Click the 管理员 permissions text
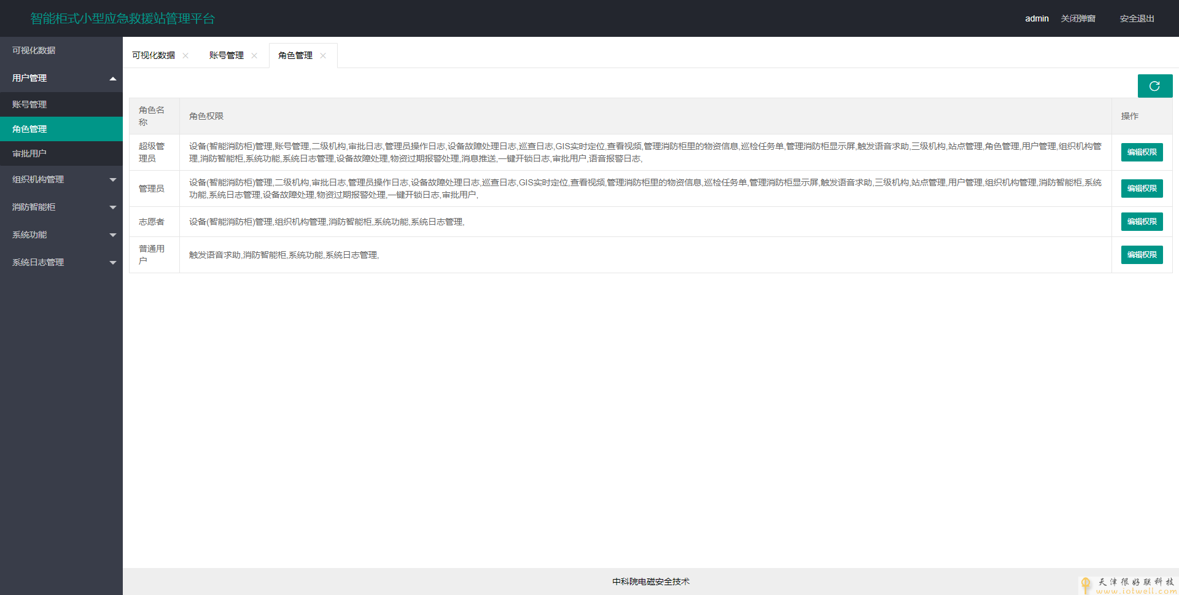The width and height of the screenshot is (1179, 595). 645,189
